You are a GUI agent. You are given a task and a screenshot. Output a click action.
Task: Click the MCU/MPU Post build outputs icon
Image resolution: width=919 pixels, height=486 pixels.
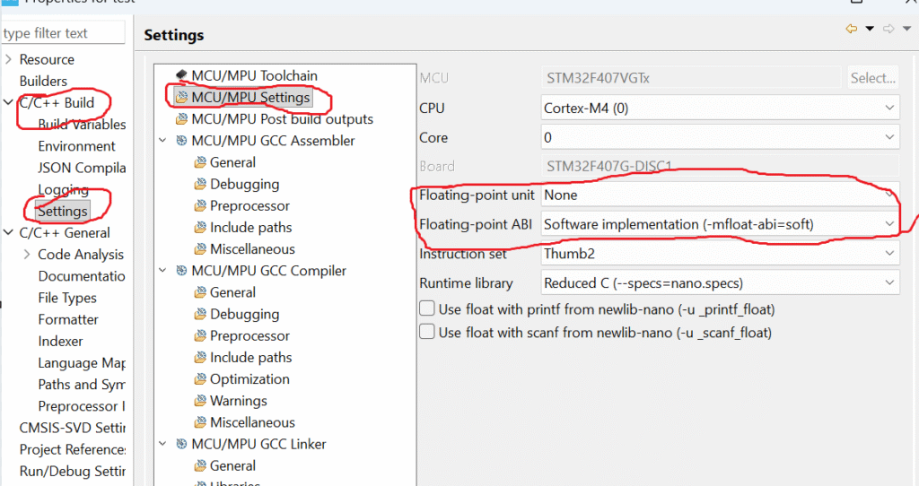pyautogui.click(x=181, y=119)
